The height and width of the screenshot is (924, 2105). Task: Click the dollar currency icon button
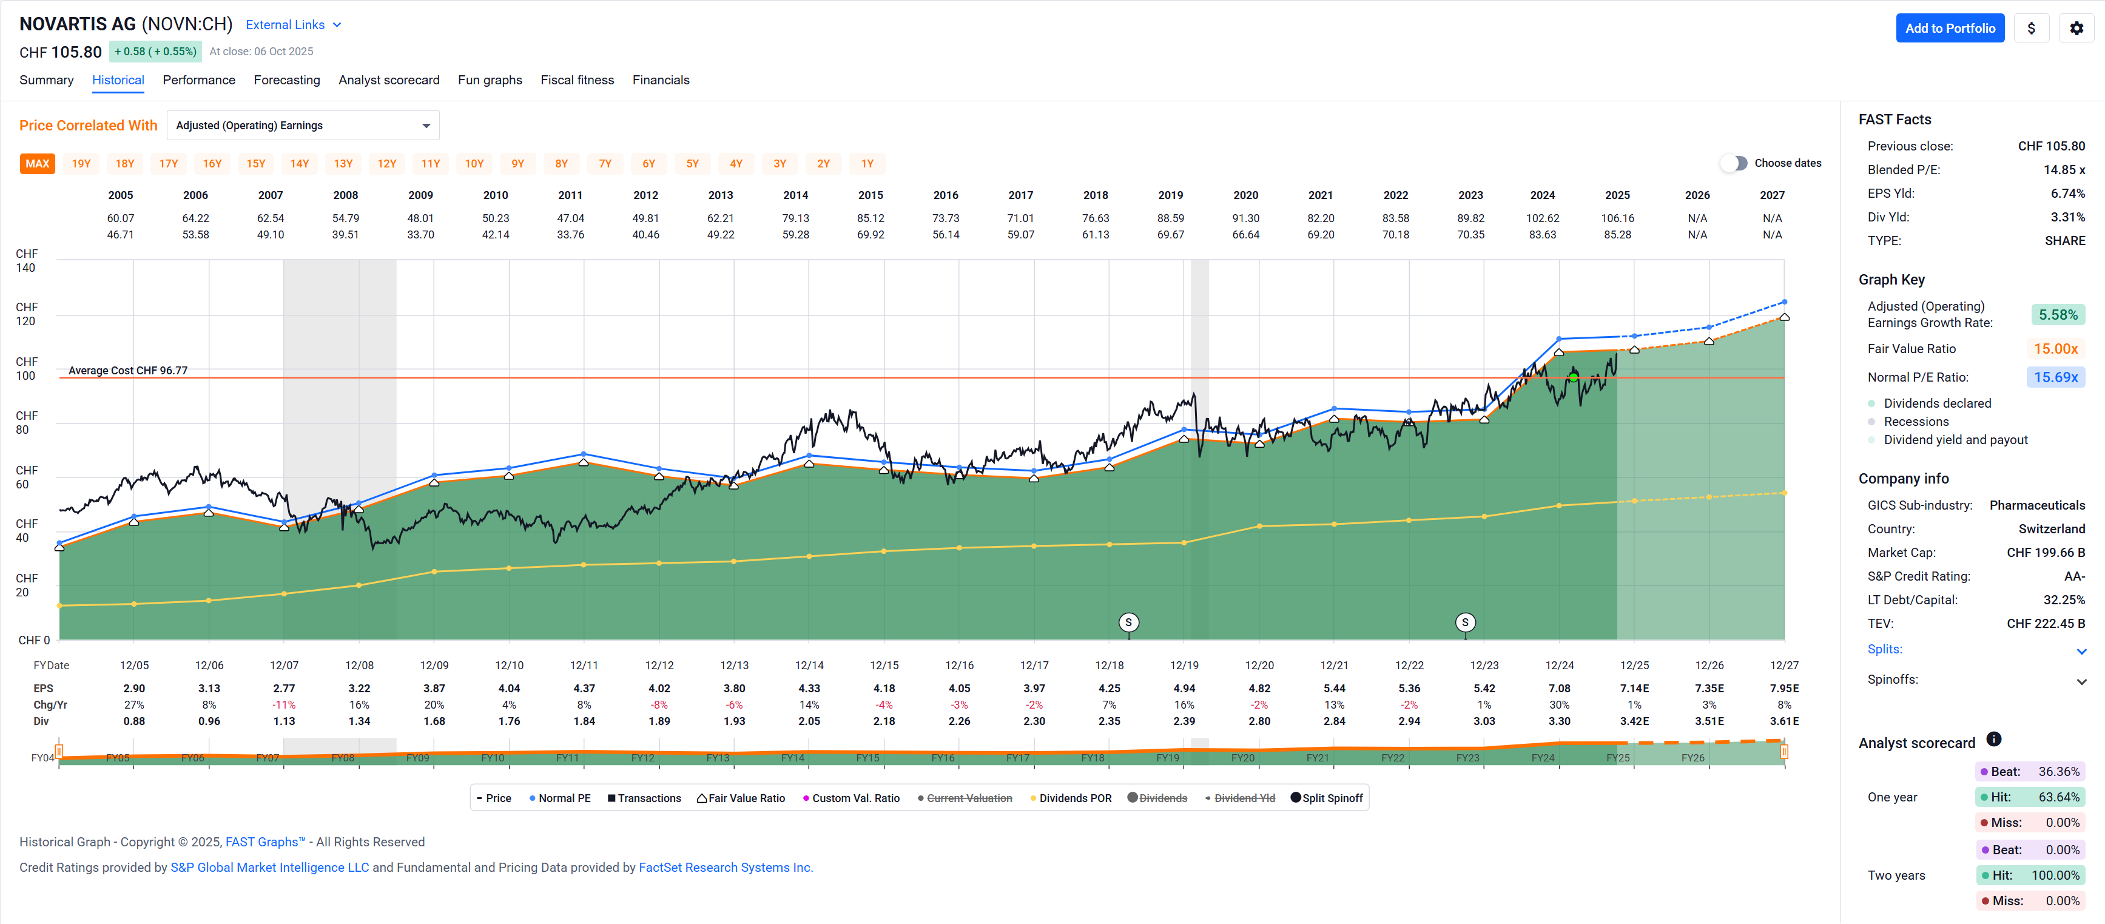tap(2030, 28)
